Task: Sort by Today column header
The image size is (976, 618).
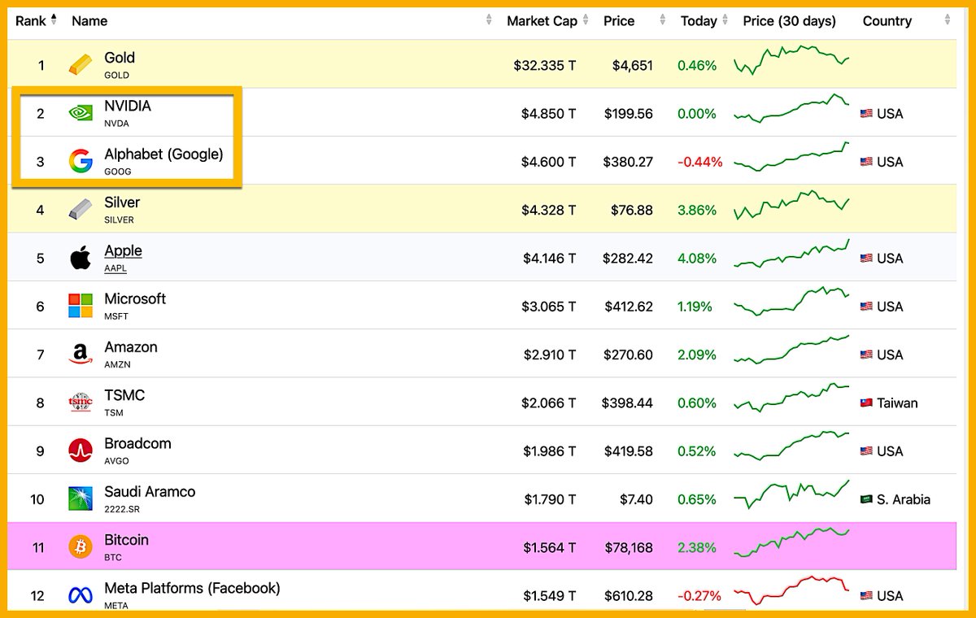Action: point(699,21)
